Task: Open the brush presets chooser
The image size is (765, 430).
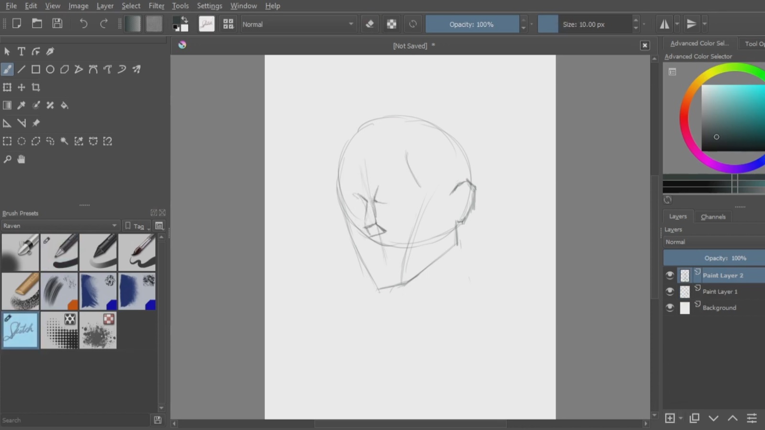Action: tap(228, 24)
